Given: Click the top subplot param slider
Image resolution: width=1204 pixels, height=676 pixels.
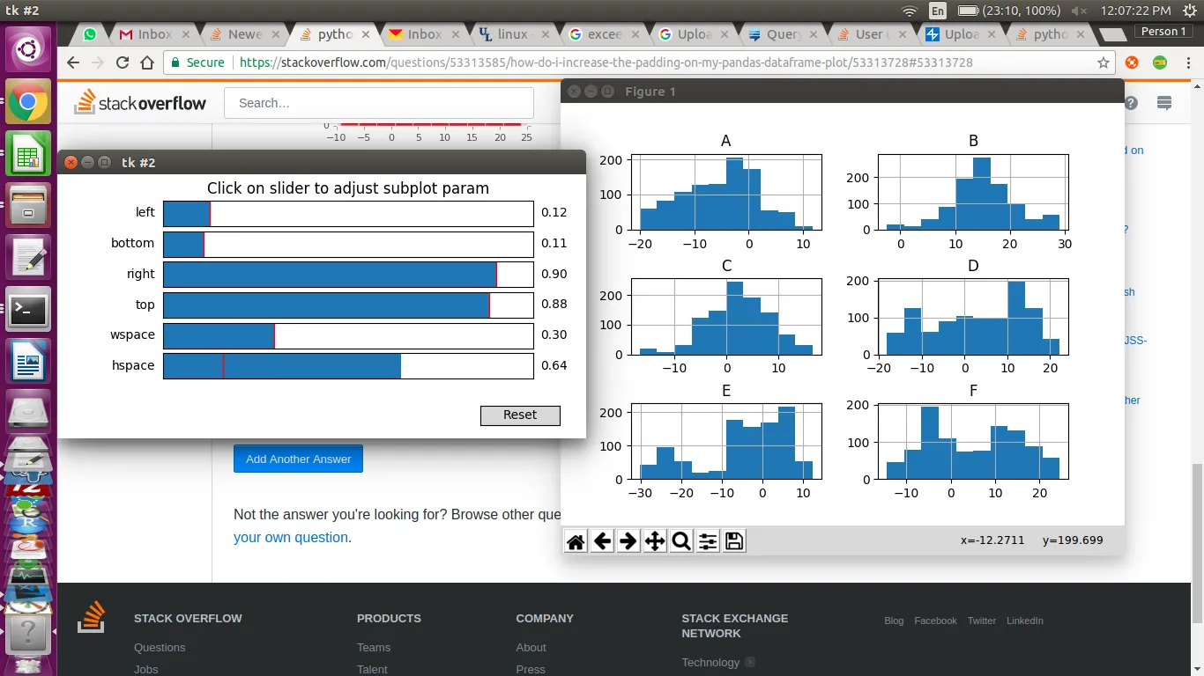Looking at the screenshot, I should (348, 305).
